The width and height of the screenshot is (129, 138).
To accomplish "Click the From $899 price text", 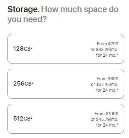I will pyautogui.click(x=107, y=79).
